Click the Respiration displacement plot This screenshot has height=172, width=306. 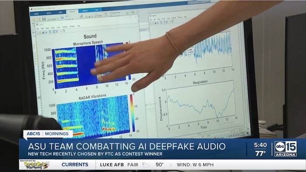[201, 103]
